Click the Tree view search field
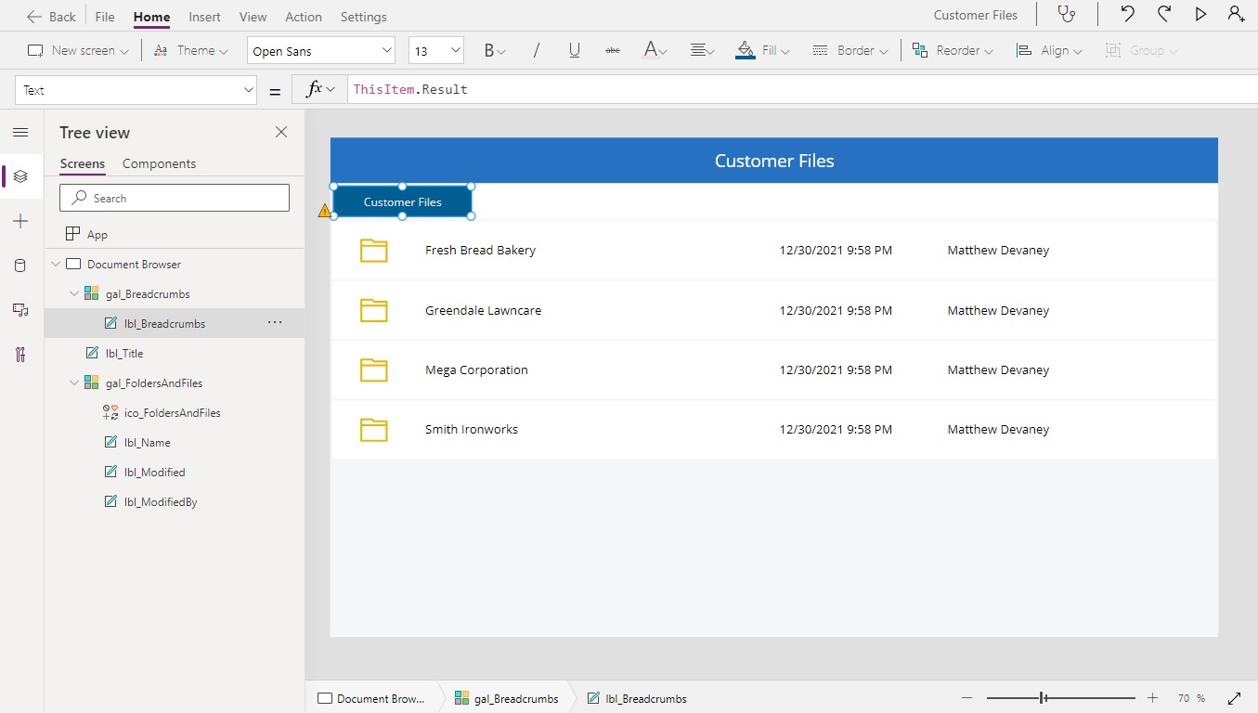Image resolution: width=1258 pixels, height=713 pixels. click(175, 198)
